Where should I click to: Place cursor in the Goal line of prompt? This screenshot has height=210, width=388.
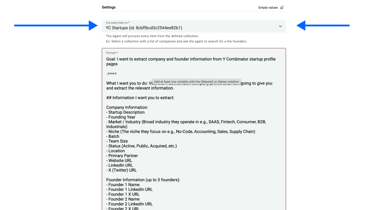(191, 59)
